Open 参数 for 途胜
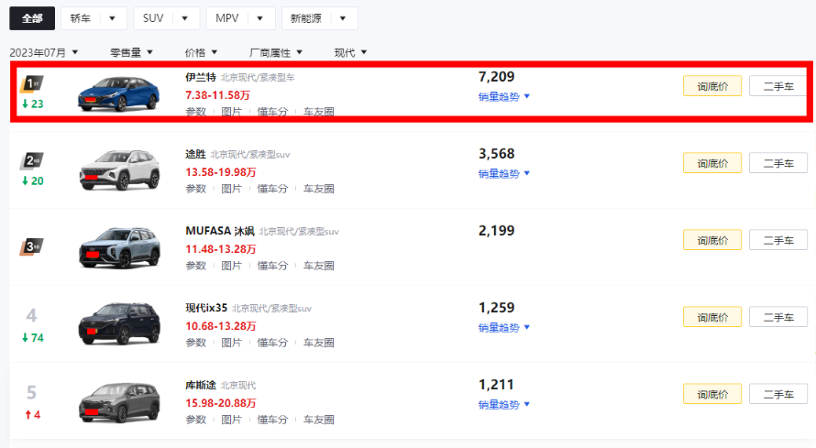816x448 pixels. (195, 189)
